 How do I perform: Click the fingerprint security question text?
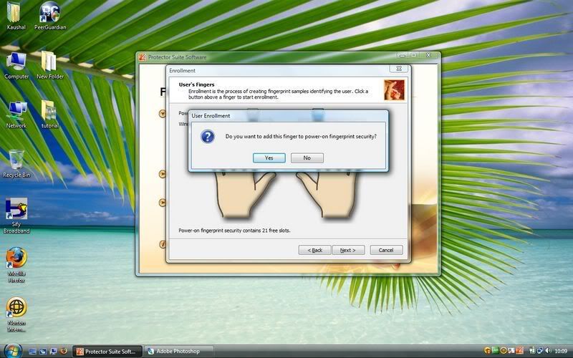pyautogui.click(x=301, y=137)
